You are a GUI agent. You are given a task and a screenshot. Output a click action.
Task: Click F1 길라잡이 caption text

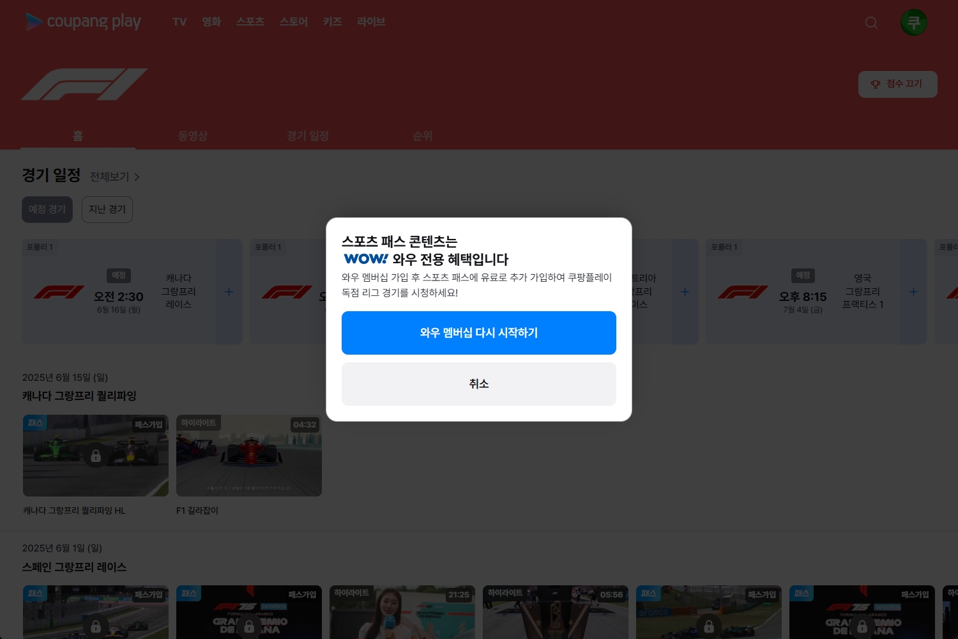(x=197, y=511)
